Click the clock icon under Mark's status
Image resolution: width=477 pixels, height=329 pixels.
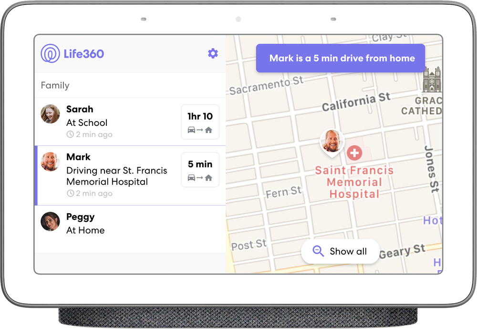coord(70,194)
